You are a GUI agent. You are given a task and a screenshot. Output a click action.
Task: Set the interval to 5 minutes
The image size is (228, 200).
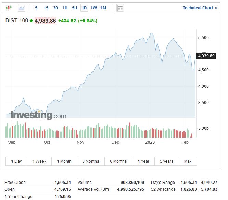(36, 8)
